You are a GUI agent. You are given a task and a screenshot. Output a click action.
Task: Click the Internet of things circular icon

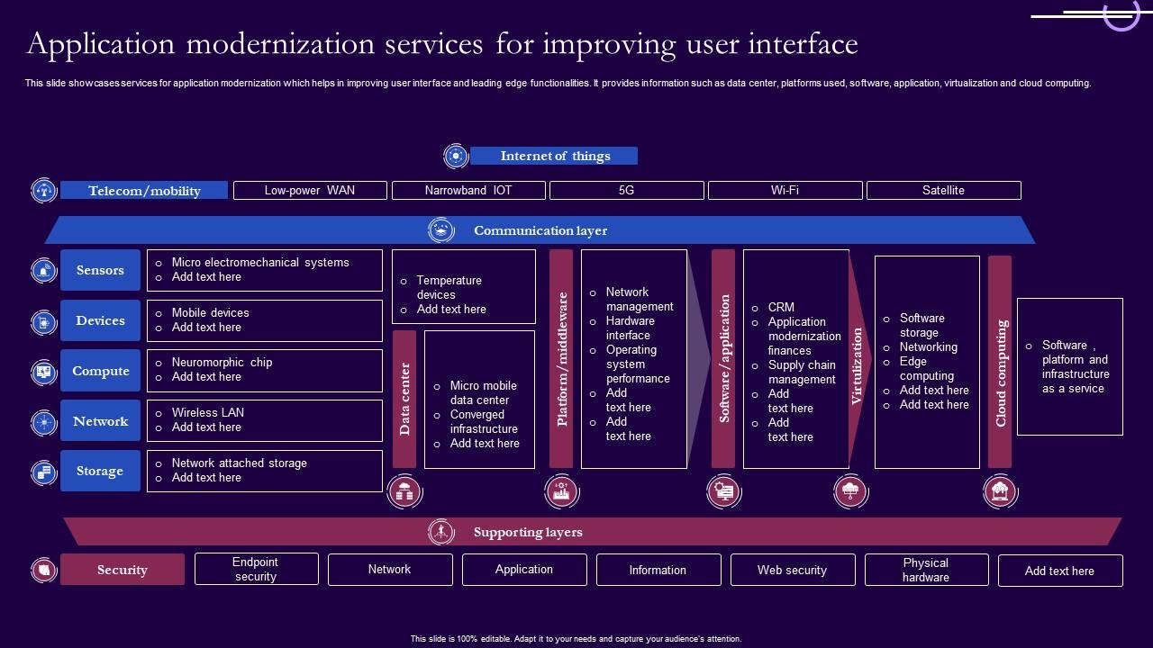[456, 156]
